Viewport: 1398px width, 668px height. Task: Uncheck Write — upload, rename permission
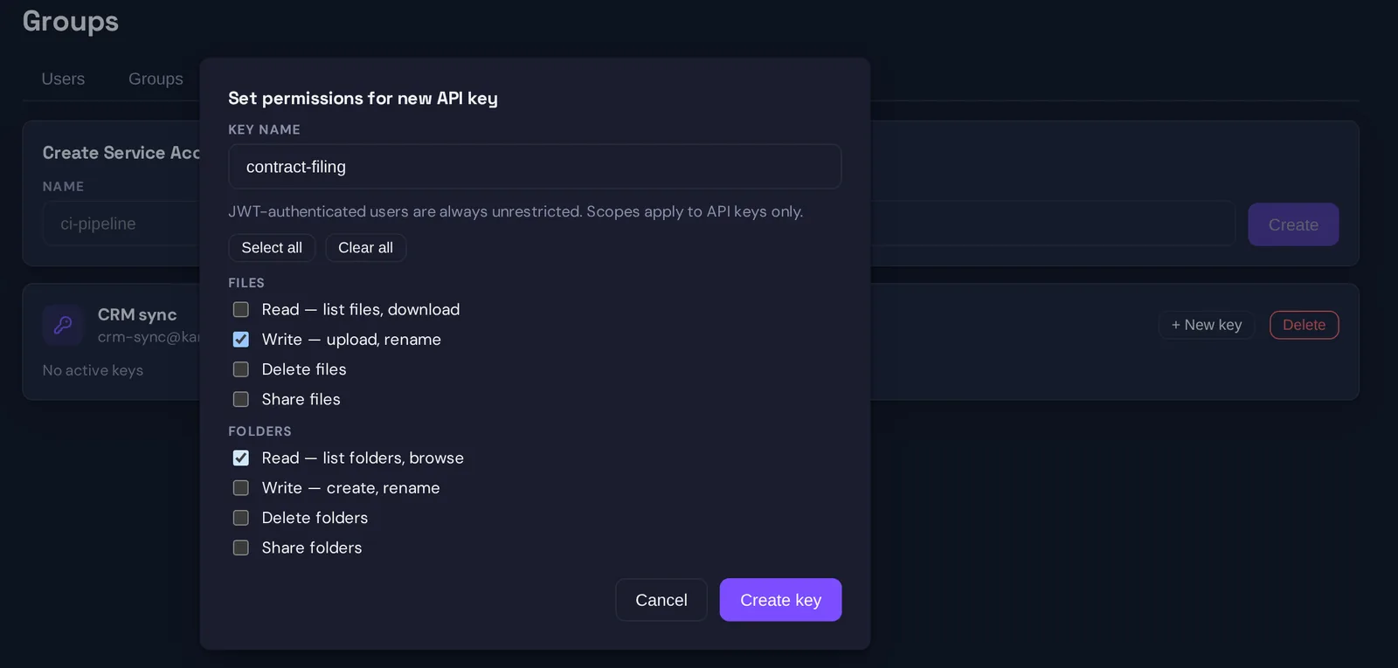click(x=241, y=340)
